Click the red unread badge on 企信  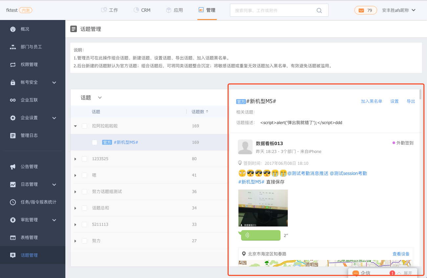[x=392, y=273]
